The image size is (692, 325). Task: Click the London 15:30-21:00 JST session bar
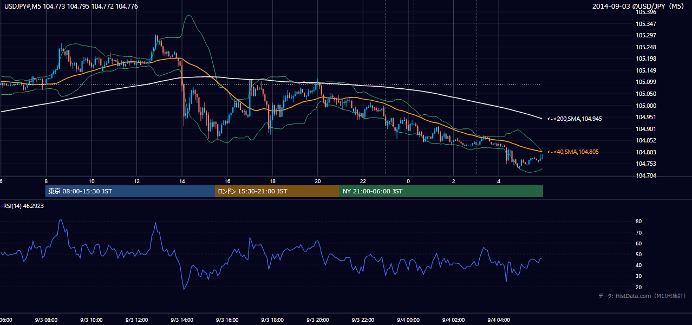coord(277,191)
